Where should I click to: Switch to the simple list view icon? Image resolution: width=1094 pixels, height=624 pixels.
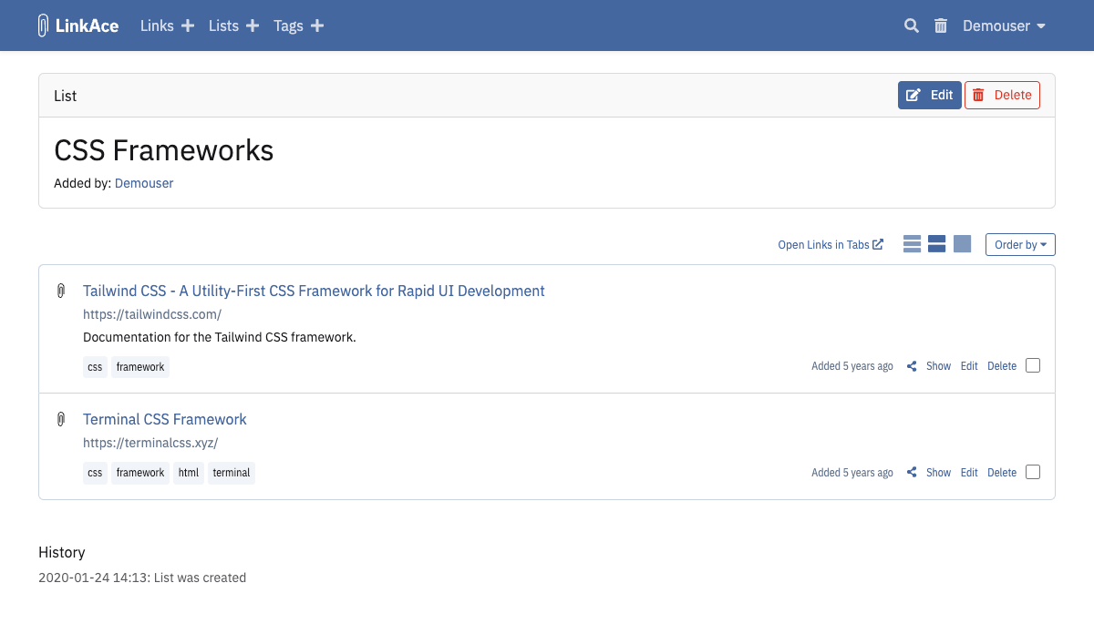912,244
